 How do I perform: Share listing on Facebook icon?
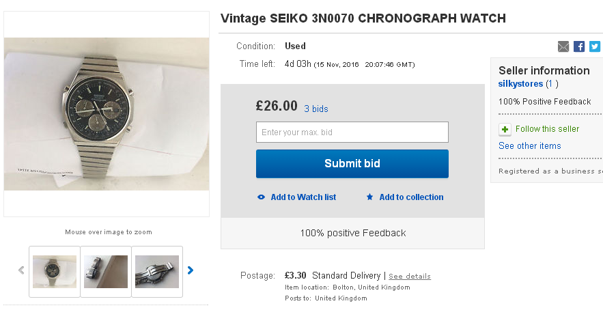point(579,46)
